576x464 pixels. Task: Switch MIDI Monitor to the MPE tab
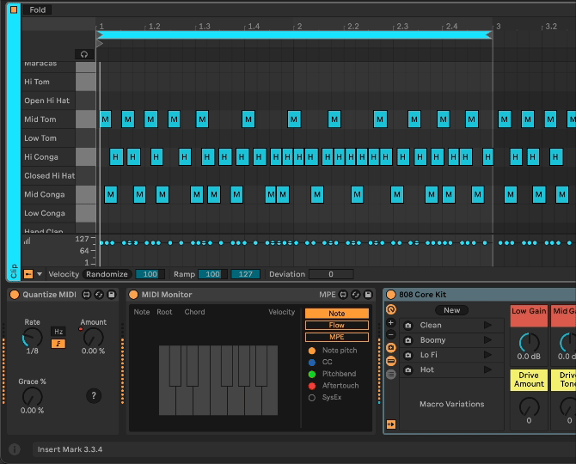pyautogui.click(x=336, y=338)
